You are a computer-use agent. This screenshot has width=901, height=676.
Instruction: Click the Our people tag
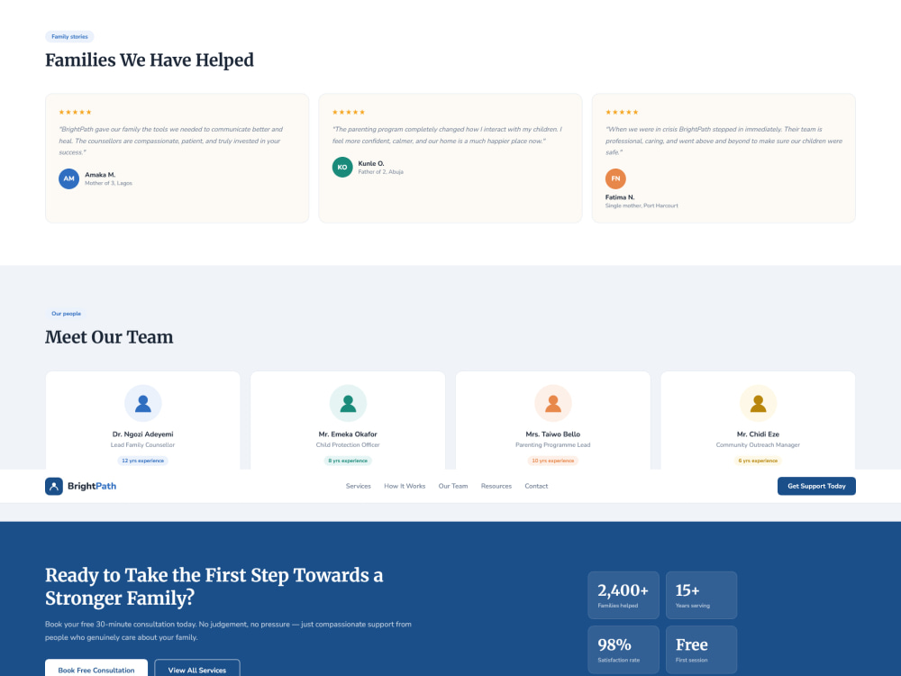coord(66,314)
